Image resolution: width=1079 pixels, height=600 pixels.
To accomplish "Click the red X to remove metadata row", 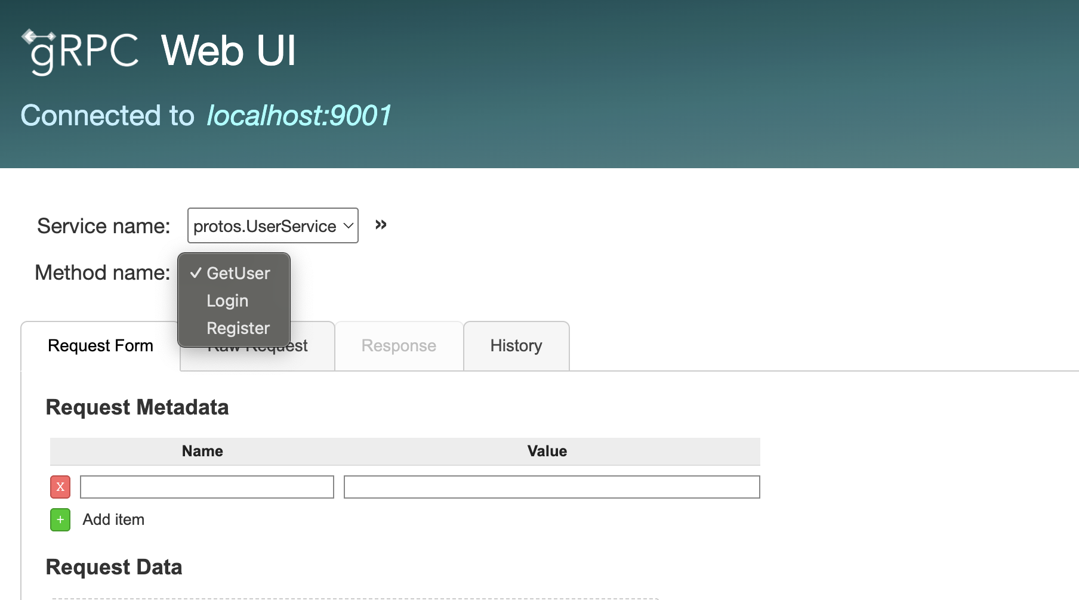I will pyautogui.click(x=60, y=487).
